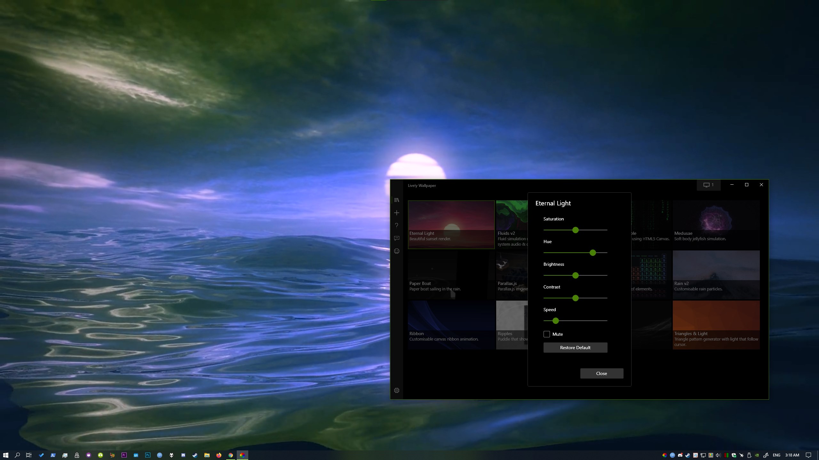Screen dimensions: 819x460
Task: Click the display monitor selector in the title bar
Action: [708, 185]
